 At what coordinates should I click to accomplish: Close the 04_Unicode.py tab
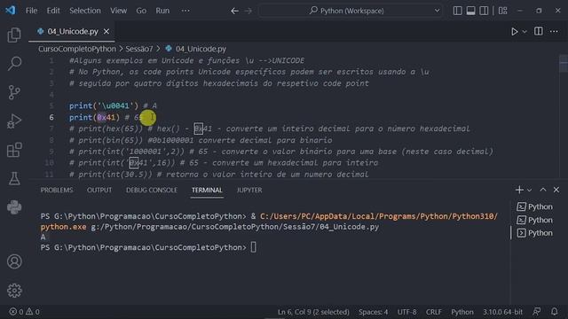[x=106, y=32]
